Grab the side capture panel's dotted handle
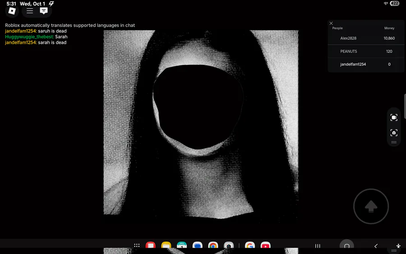This screenshot has height=254, width=406. pyautogui.click(x=394, y=142)
